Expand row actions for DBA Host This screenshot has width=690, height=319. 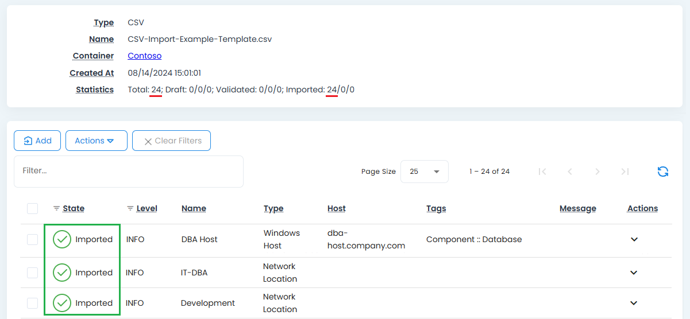click(x=634, y=240)
